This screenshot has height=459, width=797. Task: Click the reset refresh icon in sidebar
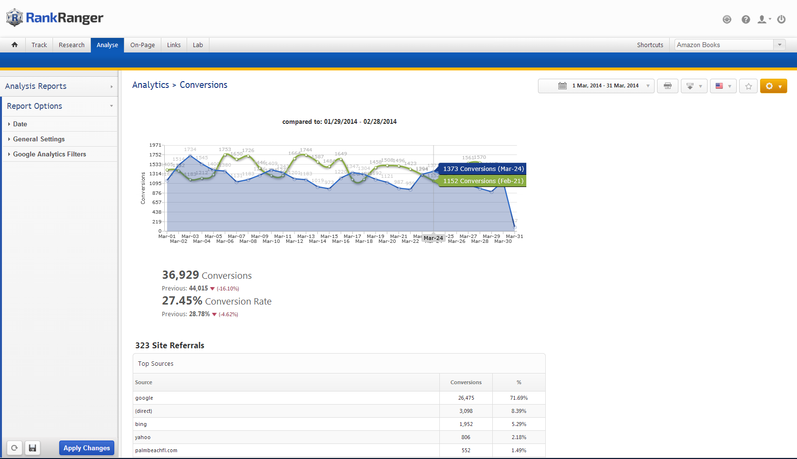coord(15,448)
